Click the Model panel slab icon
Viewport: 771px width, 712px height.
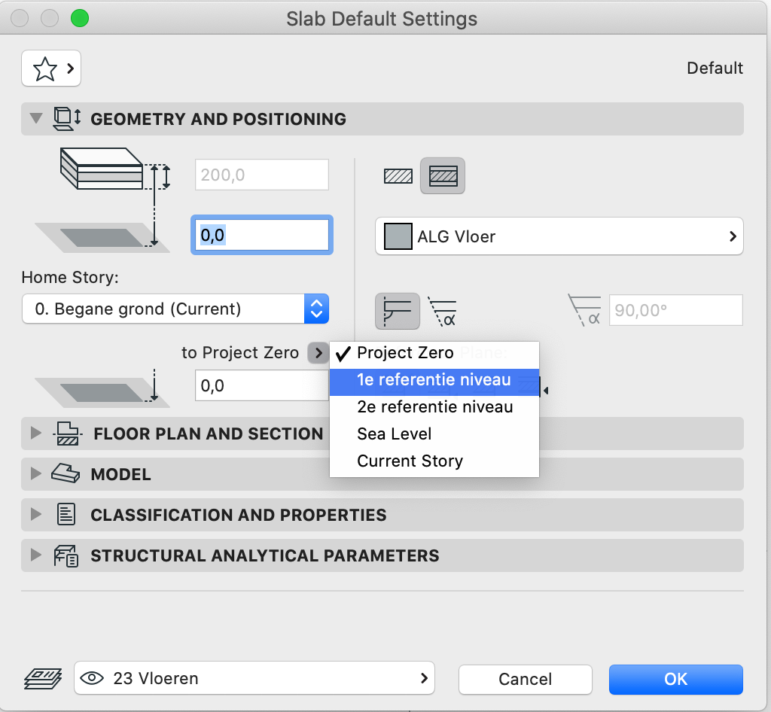point(66,473)
